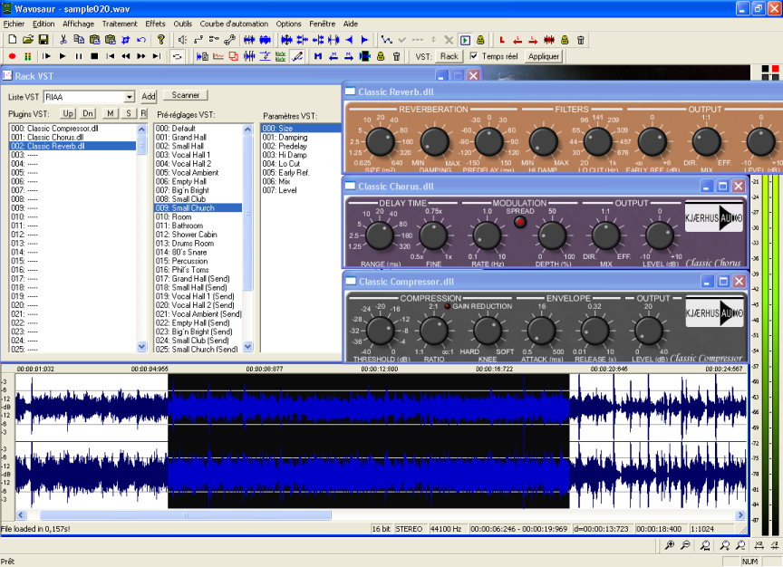
Task: Undo the last action with the blue arrow icon
Action: point(141,40)
